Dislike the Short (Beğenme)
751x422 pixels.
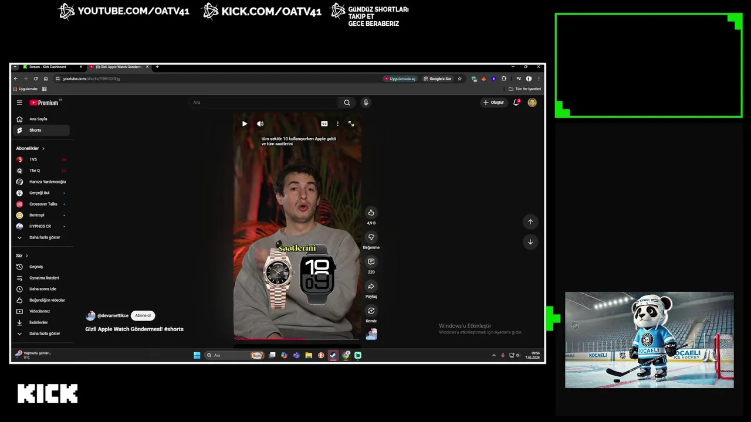click(x=371, y=237)
